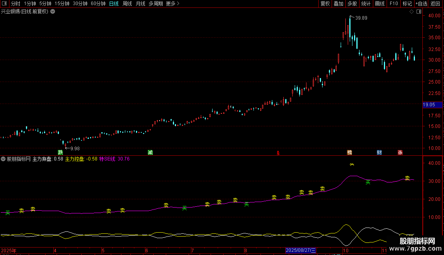The width and height of the screenshot is (444, 255).
Task: Open the stock title dropdown next to 兴业银锡
Action: (53, 12)
